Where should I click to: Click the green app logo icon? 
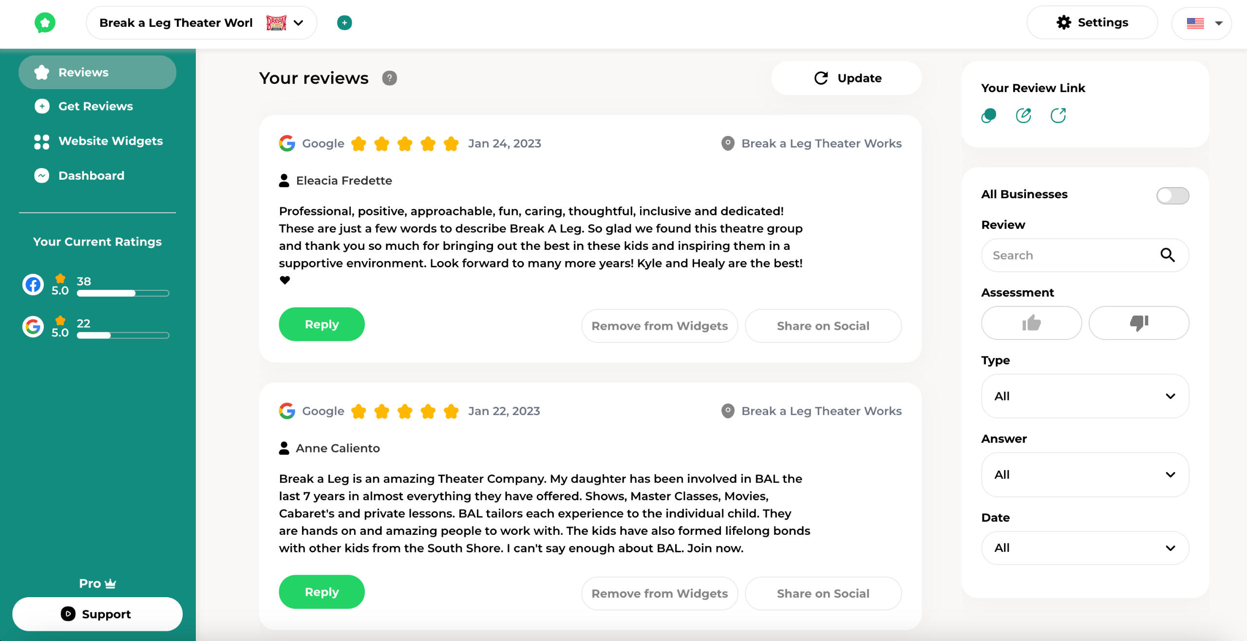[45, 23]
